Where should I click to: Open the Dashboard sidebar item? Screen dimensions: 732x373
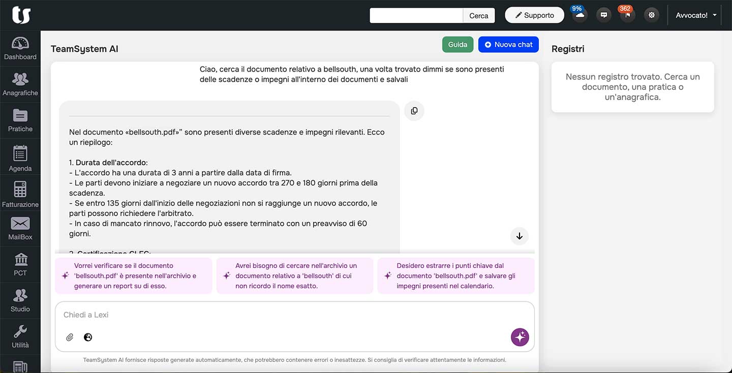point(20,49)
